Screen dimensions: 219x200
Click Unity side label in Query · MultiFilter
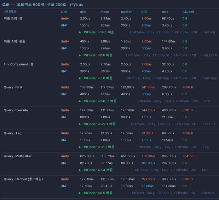pyautogui.click(x=65, y=156)
